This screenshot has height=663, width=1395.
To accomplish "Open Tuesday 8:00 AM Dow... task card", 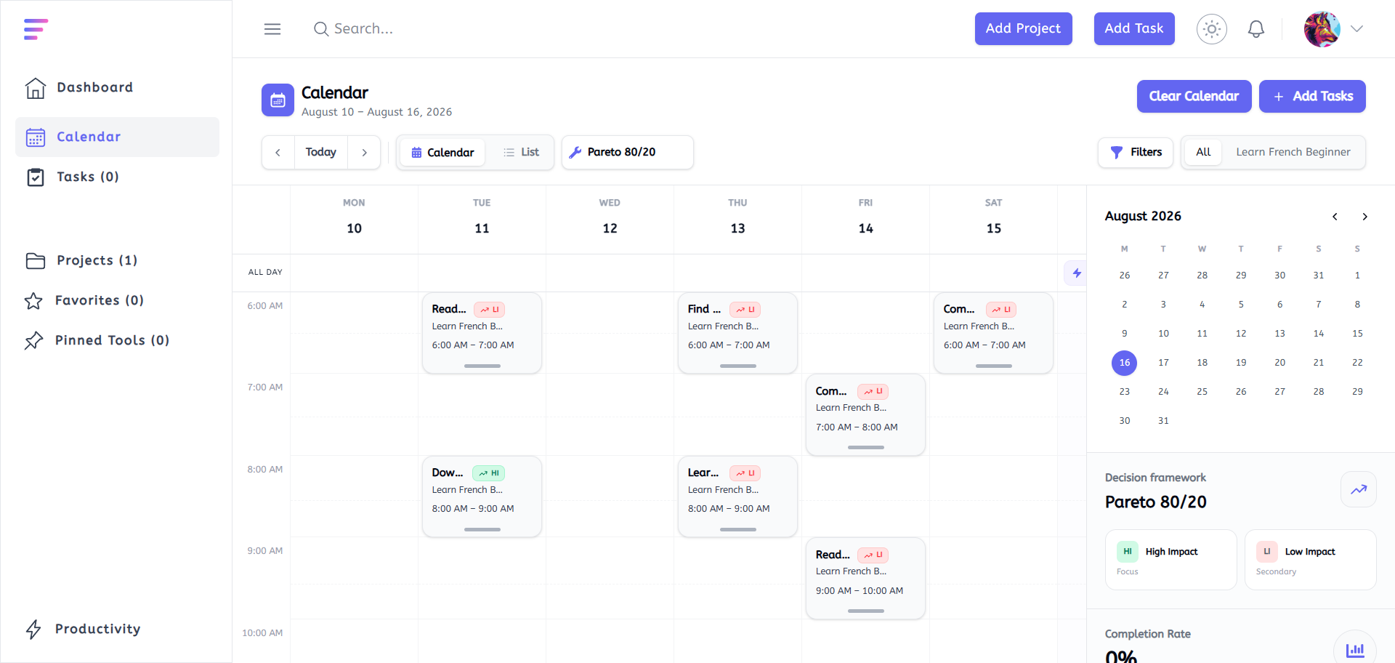I will click(482, 497).
